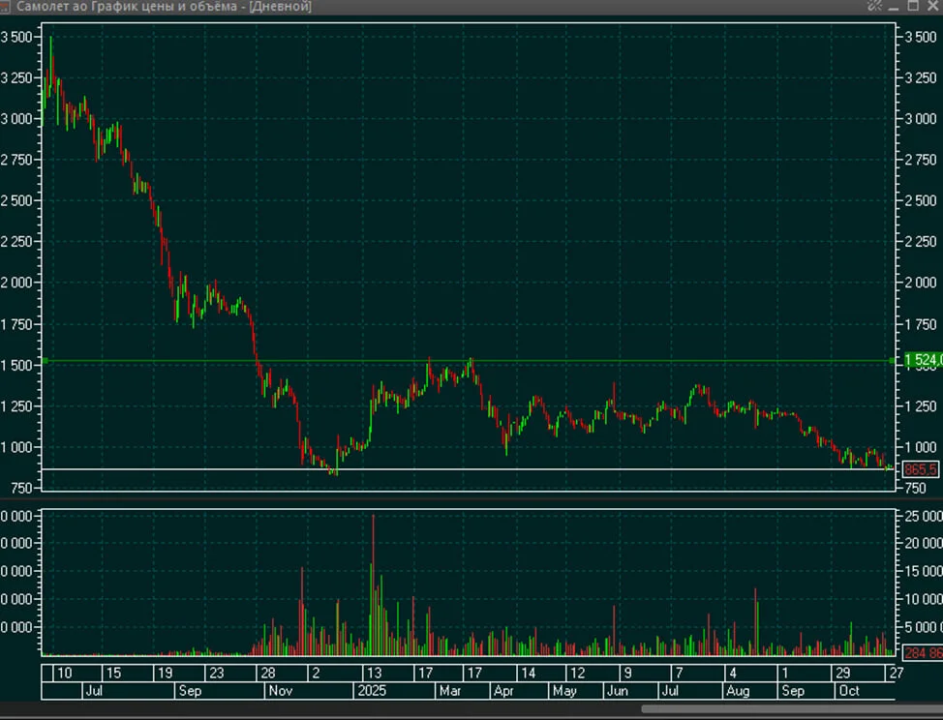The image size is (943, 720).
Task: Click the 'Jun' month label on the time axis
Action: (617, 691)
